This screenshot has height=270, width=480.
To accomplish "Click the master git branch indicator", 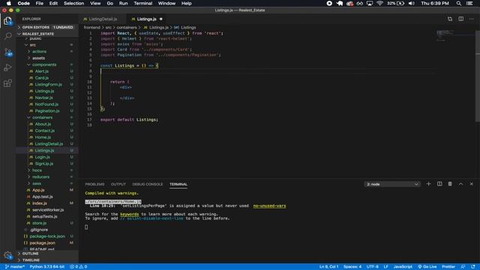I will pos(15,267).
